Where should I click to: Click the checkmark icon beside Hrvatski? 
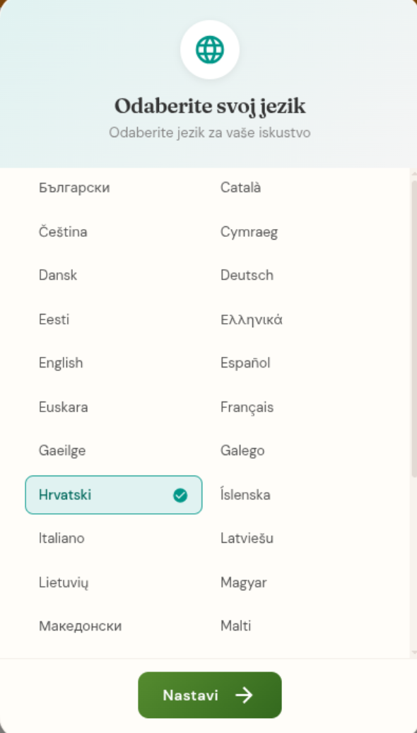tap(180, 495)
